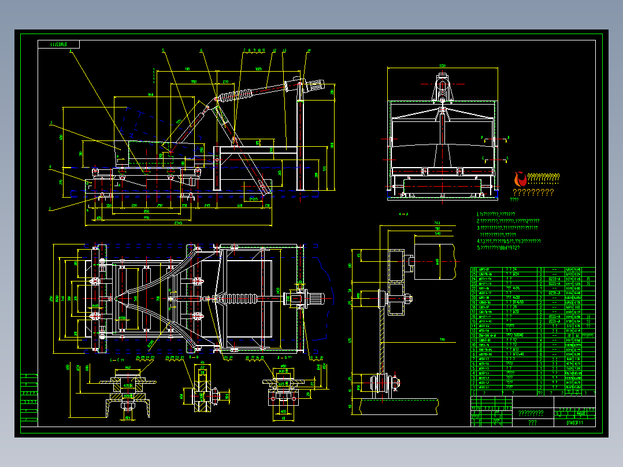Click the 1150 width dimension above end view

point(442,65)
